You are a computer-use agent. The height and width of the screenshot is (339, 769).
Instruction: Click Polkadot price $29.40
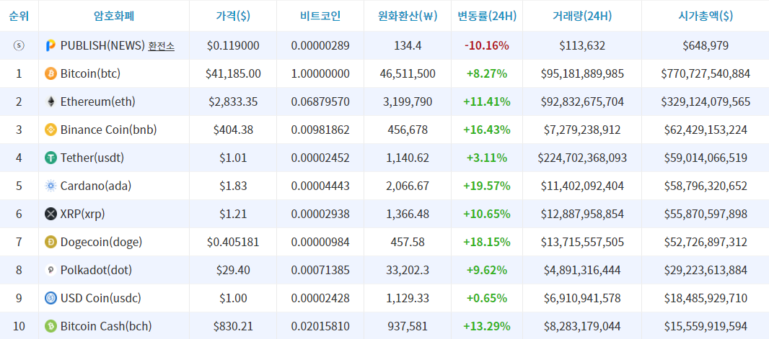pos(233,270)
